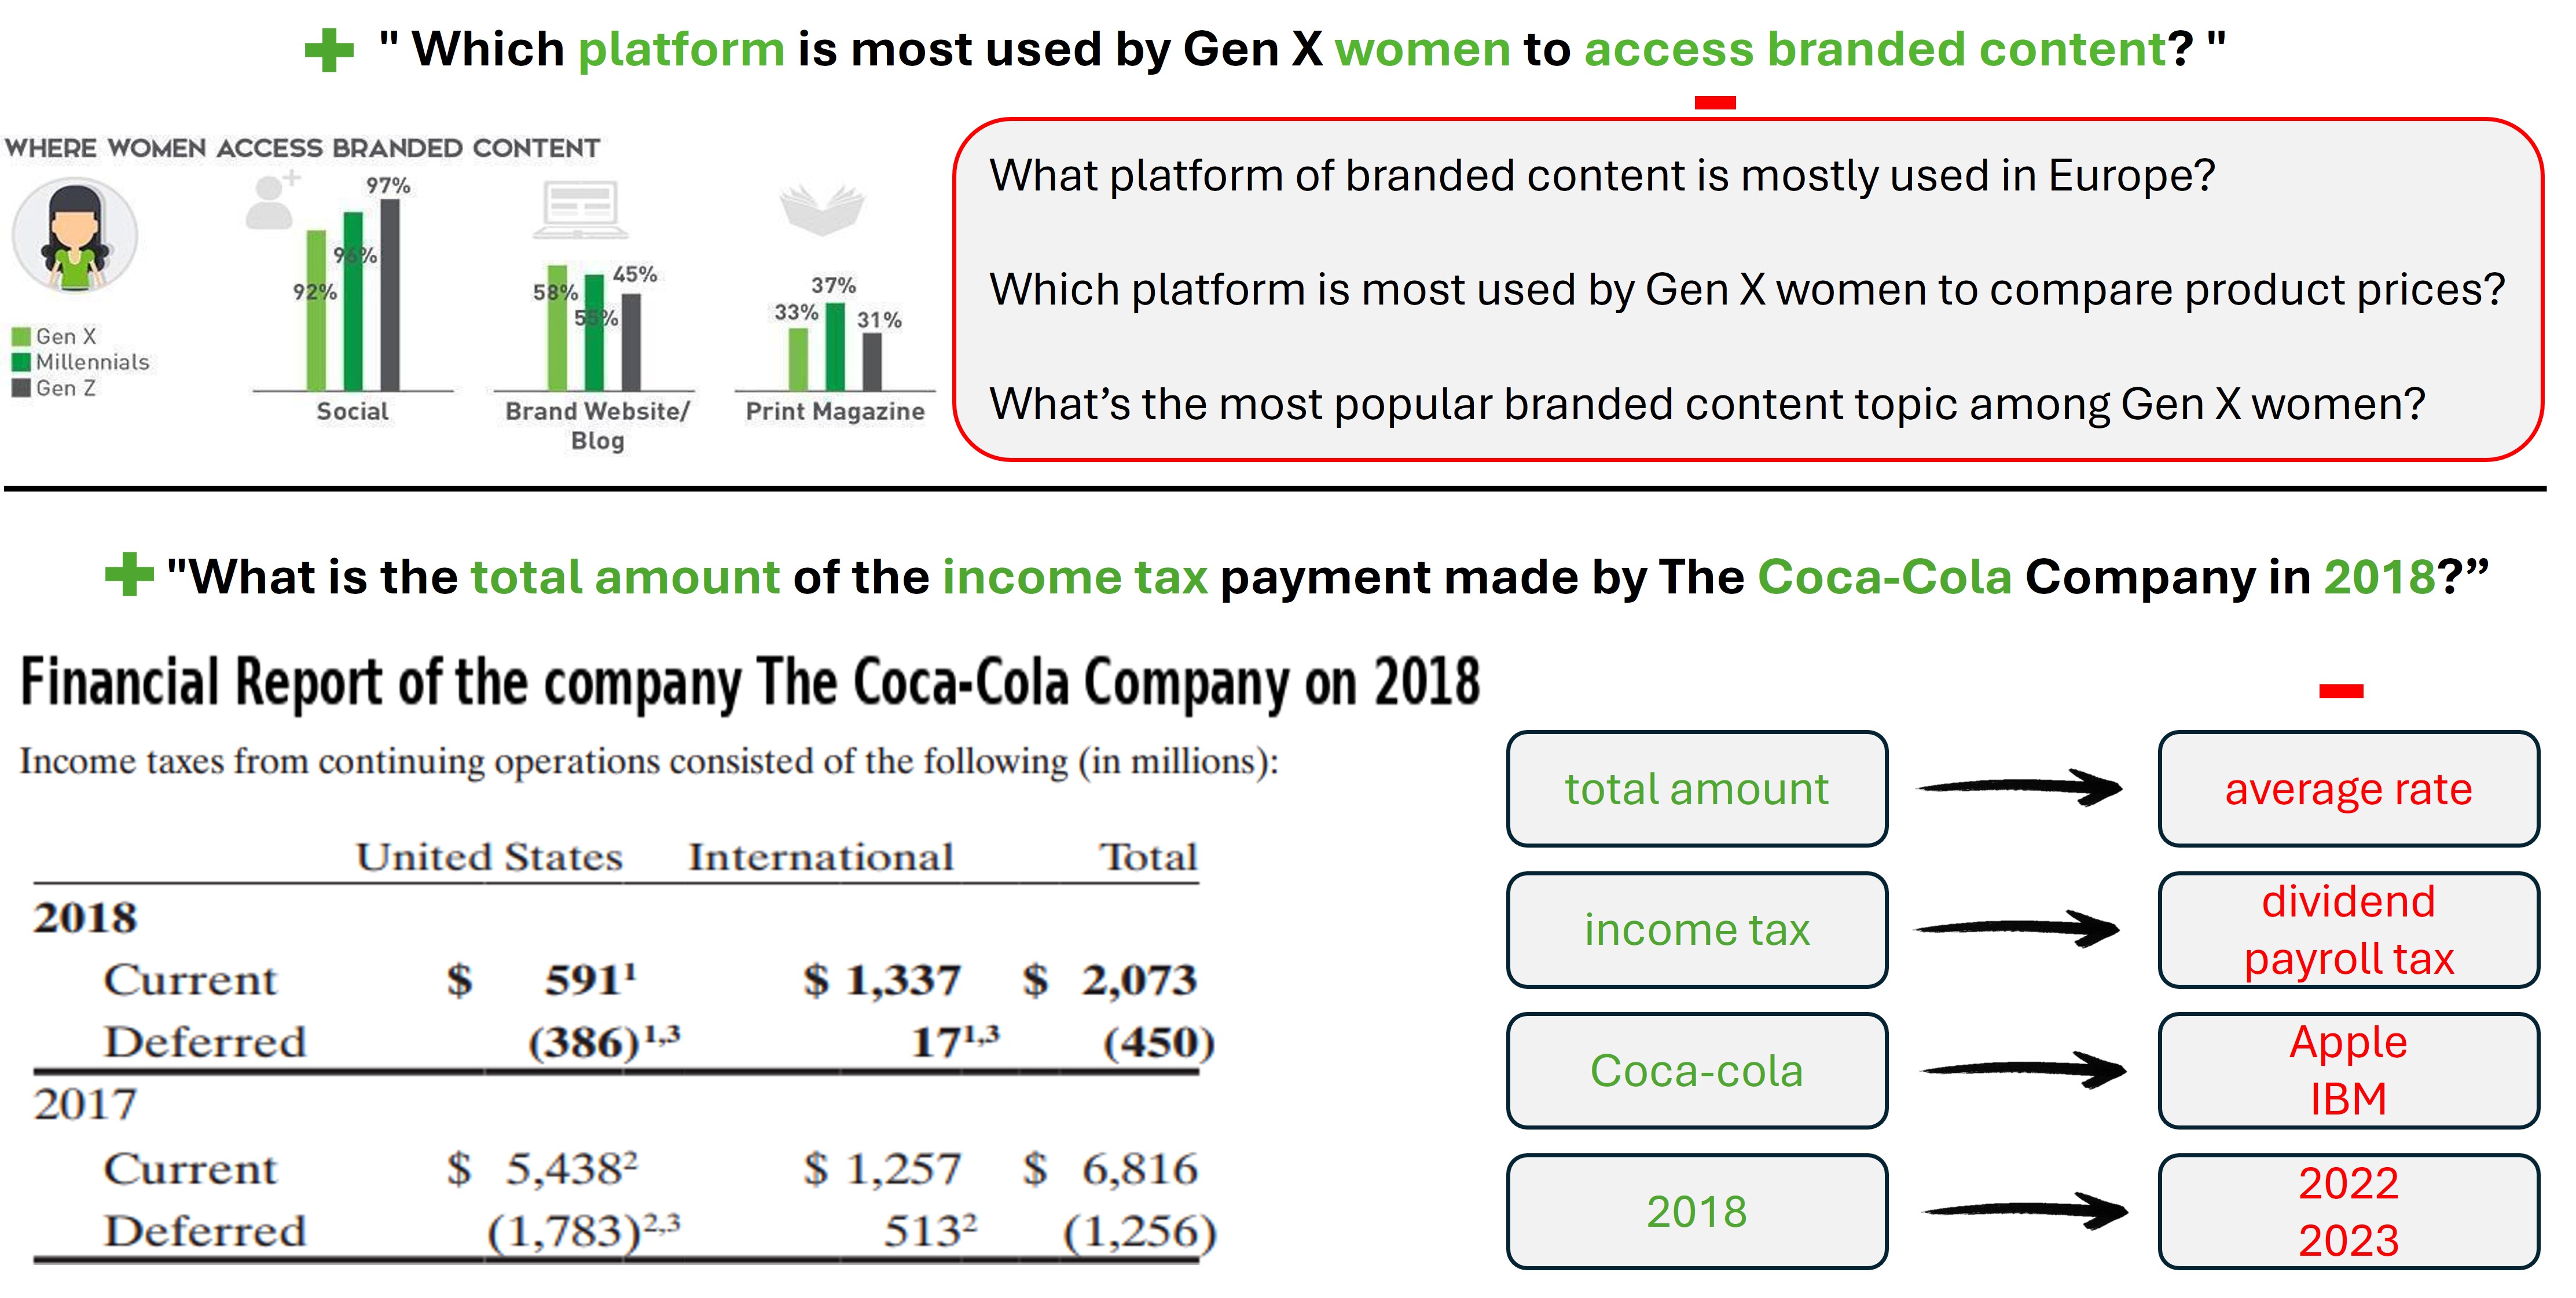Click the question about Europe branded content
Image resolution: width=2576 pixels, height=1298 pixels.
tap(1601, 176)
